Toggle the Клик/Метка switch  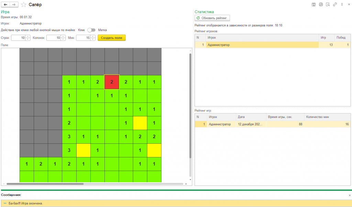tap(91, 30)
